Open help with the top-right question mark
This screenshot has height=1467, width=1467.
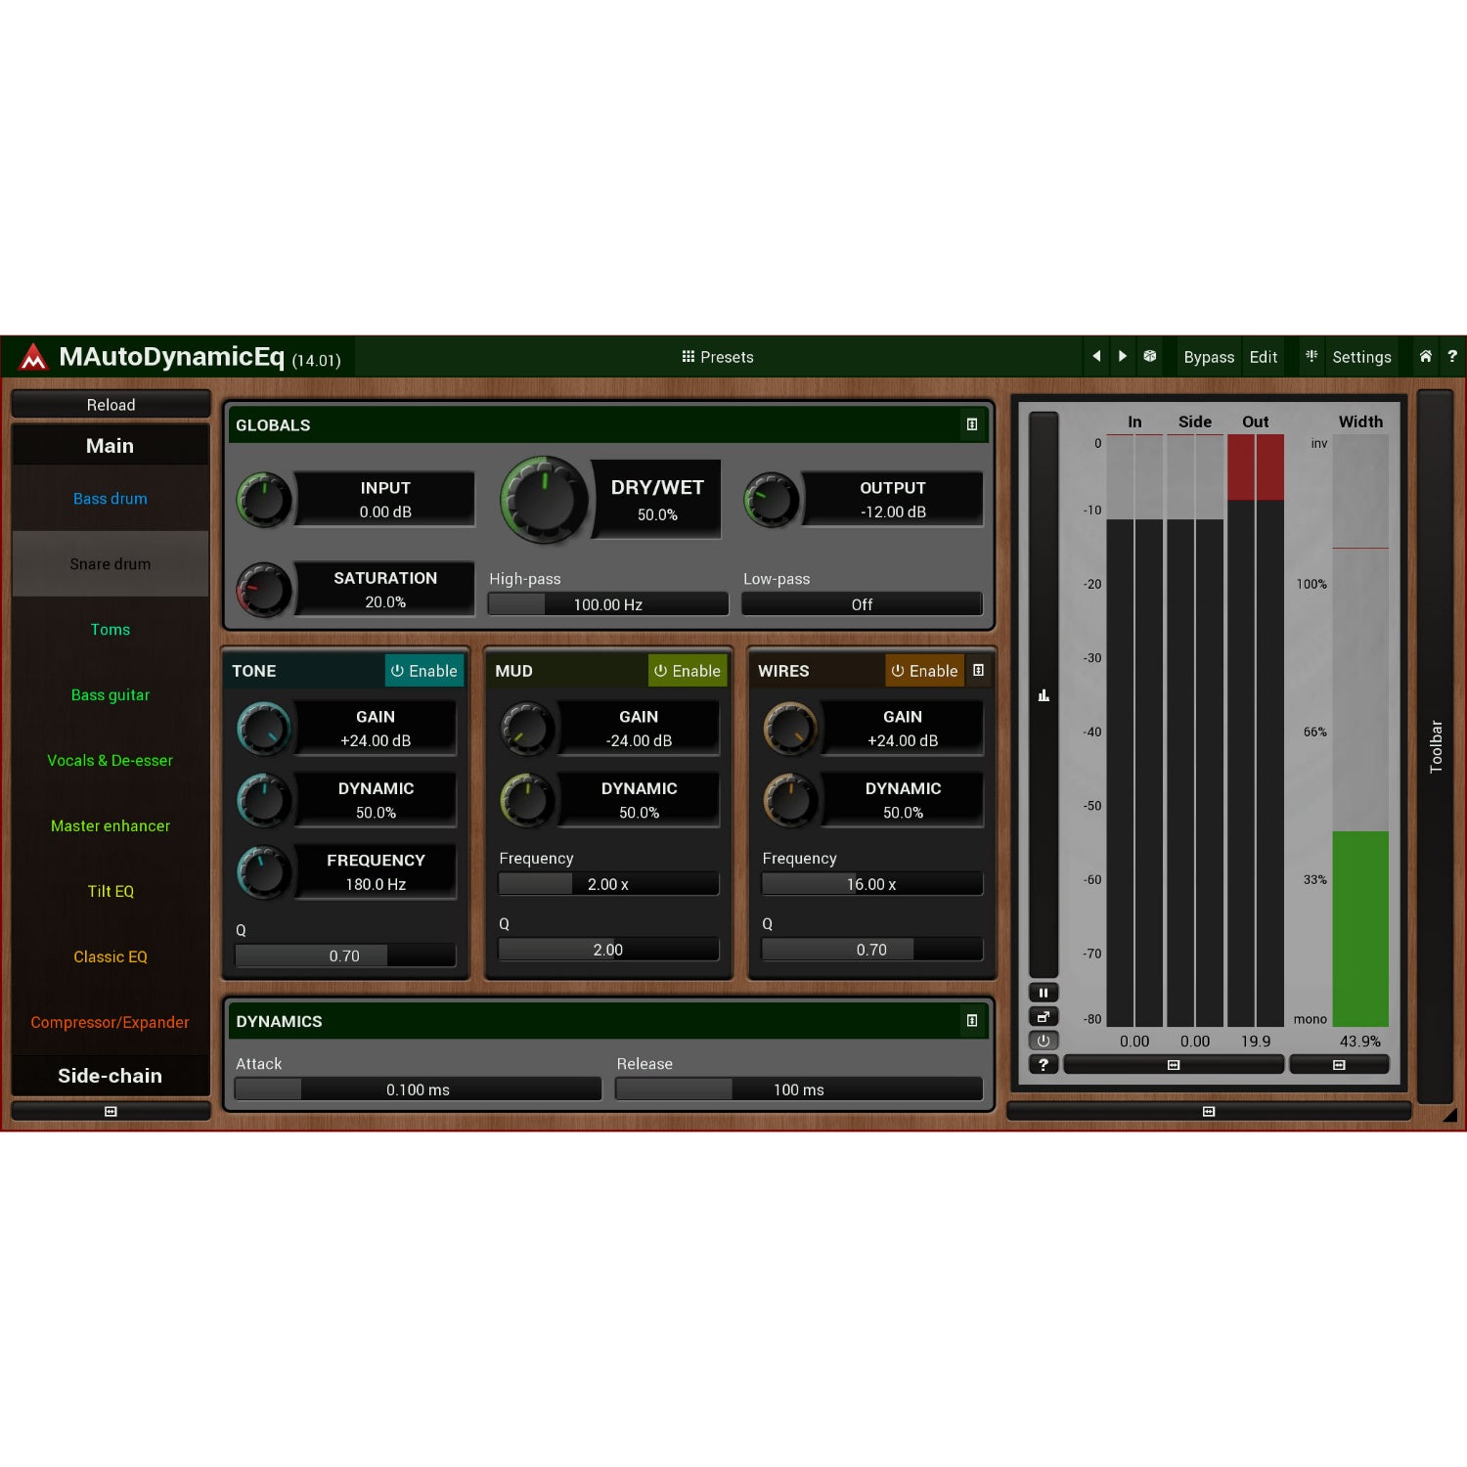click(x=1452, y=356)
